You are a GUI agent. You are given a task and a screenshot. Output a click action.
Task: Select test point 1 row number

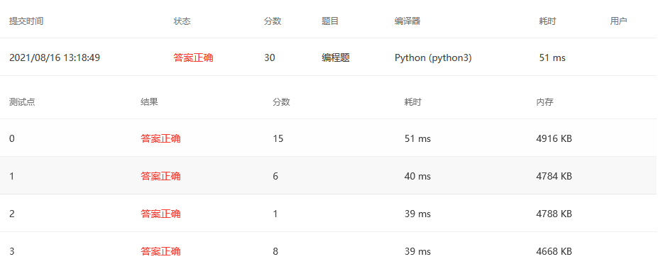pyautogui.click(x=12, y=176)
